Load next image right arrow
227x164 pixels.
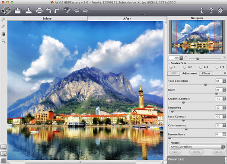86,10
